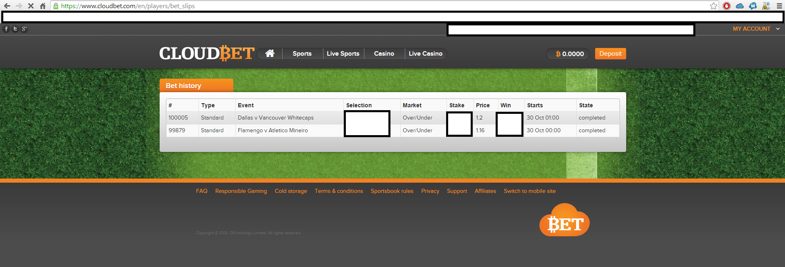Click the CLOUDBET logo in header

pyautogui.click(x=207, y=53)
